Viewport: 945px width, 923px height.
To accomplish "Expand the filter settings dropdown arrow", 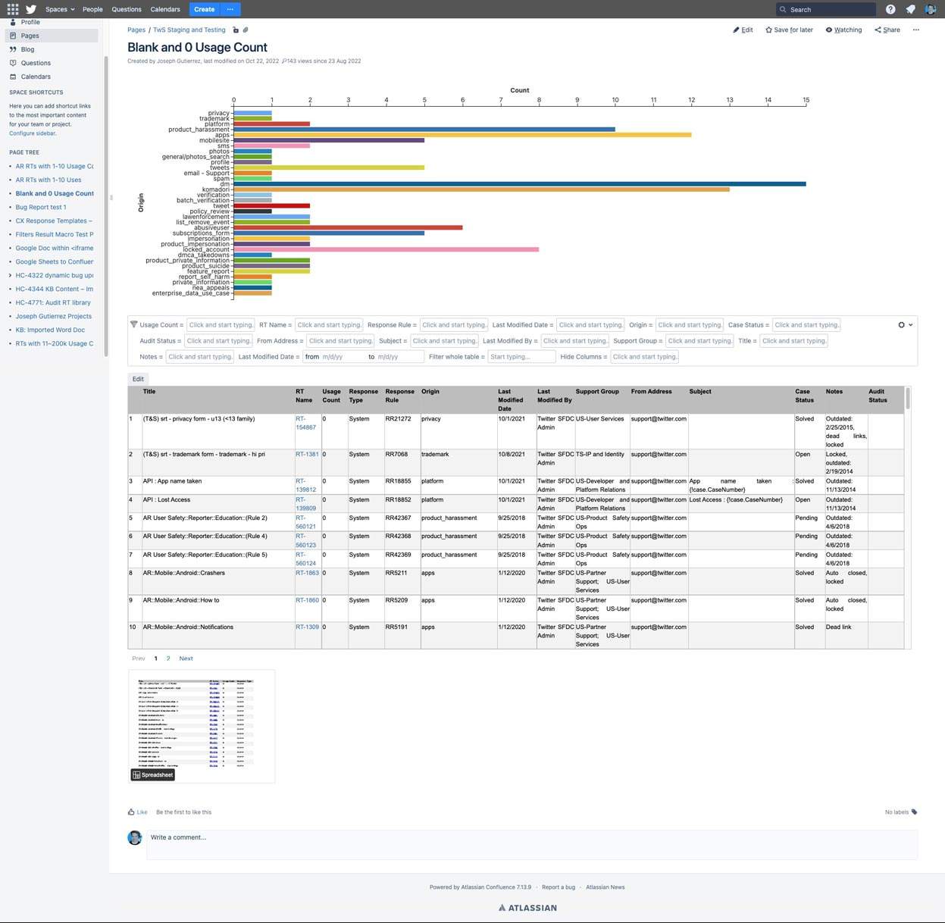I will [910, 325].
